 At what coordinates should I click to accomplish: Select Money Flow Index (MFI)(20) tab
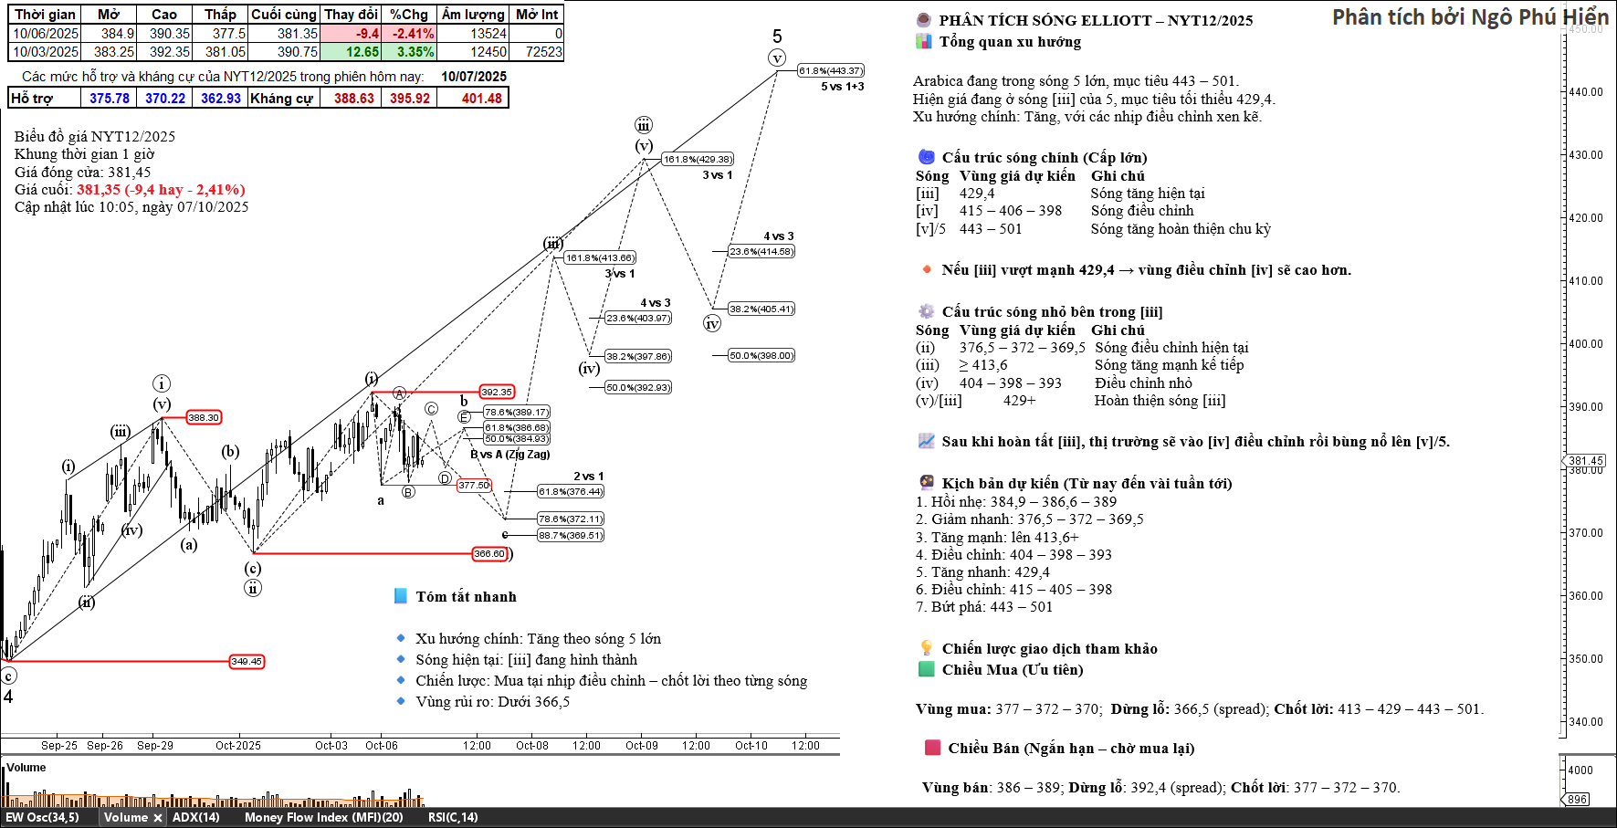pyautogui.click(x=323, y=818)
